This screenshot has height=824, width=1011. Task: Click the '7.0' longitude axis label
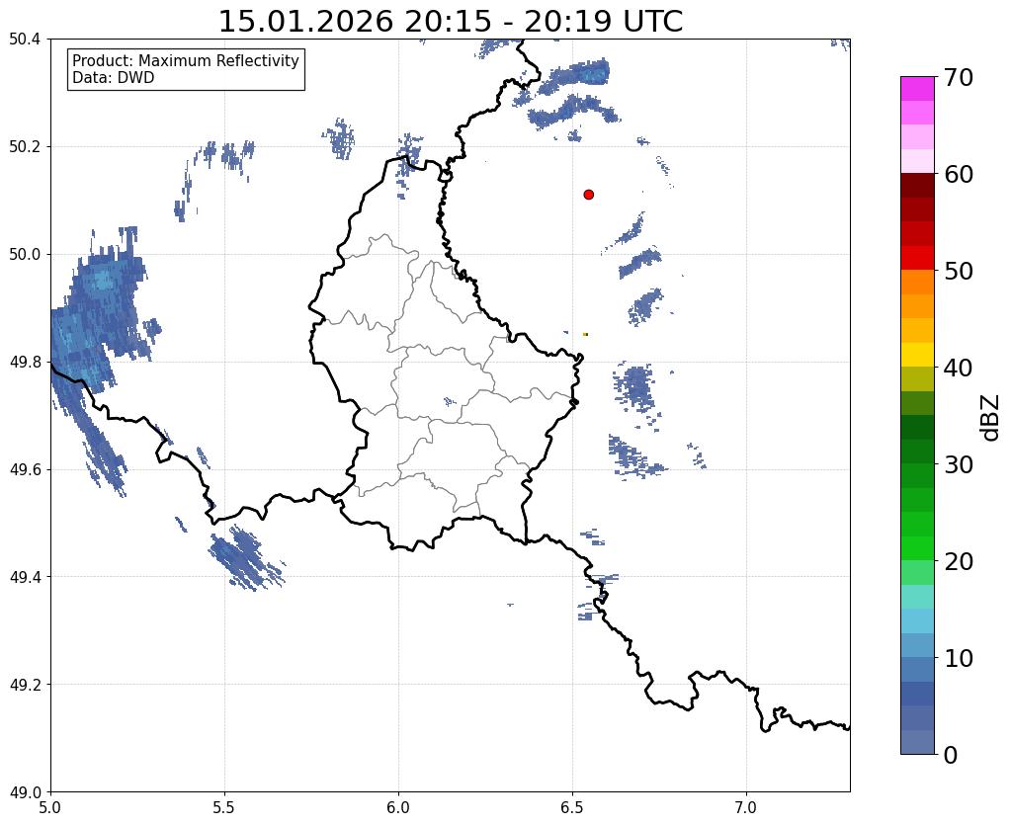[746, 808]
